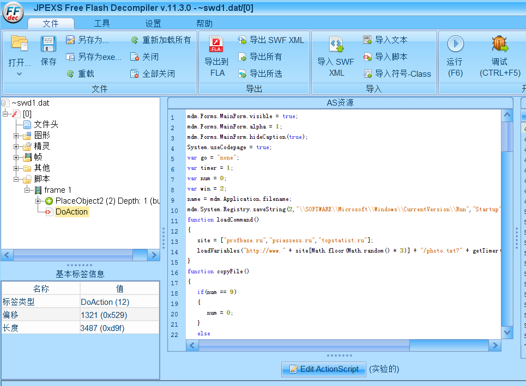Click code line 16 function copyFile()
The height and width of the screenshot is (386, 526).
coord(218,272)
